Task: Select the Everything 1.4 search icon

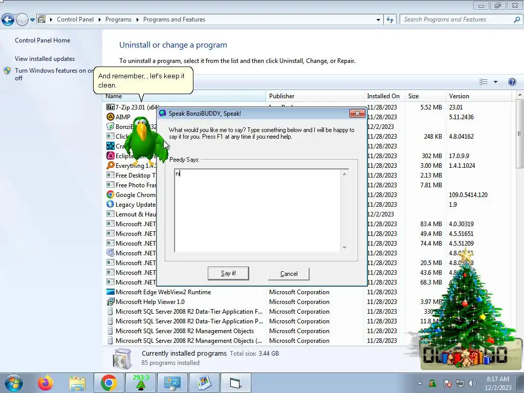Action: tap(111, 165)
